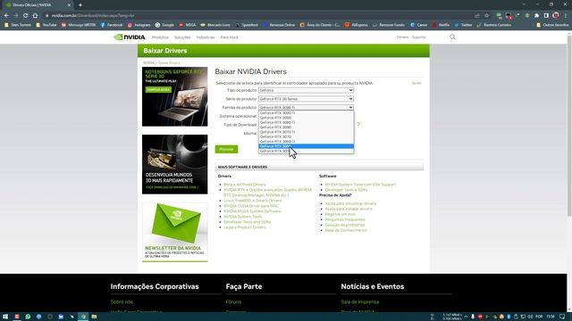Click the NVIDIA logo in the site header
572x321 pixels.
130,37
